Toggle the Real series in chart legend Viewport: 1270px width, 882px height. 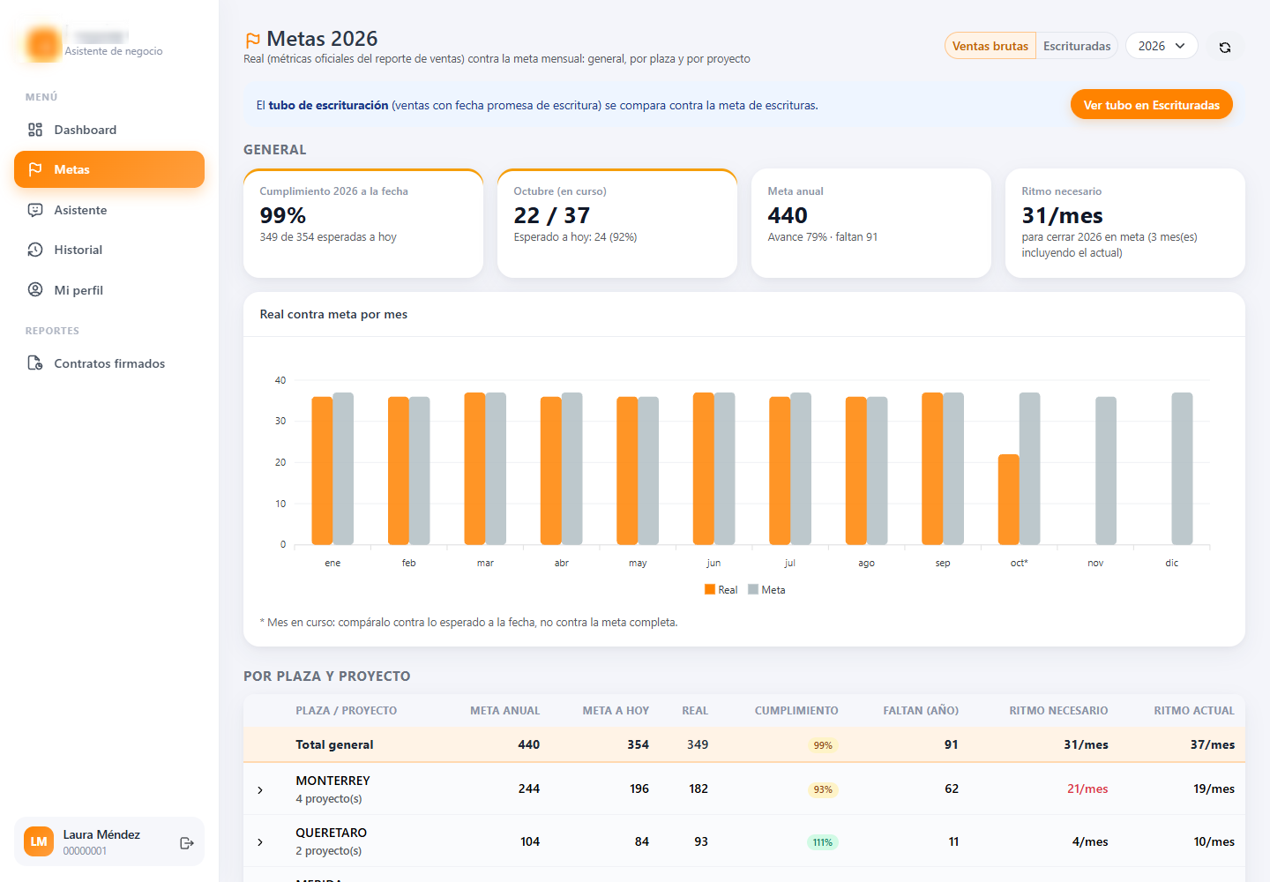click(x=721, y=590)
